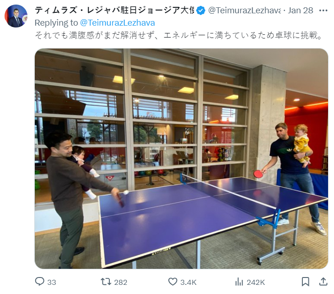The height and width of the screenshot is (294, 334).
Task: Click the blue verified checkmark badge
Action: point(201,10)
